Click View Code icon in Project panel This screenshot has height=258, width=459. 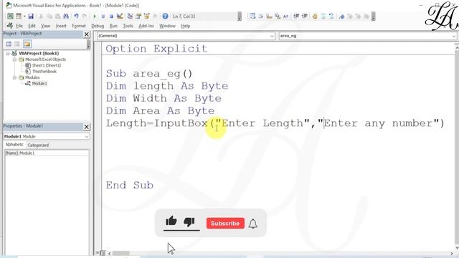point(9,44)
